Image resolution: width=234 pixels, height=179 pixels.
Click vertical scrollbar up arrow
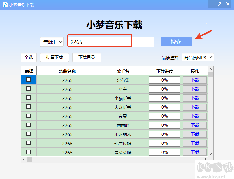tap(210, 69)
